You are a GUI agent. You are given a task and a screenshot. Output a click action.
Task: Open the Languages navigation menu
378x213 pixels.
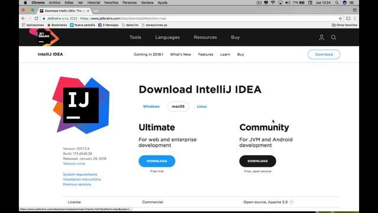click(x=167, y=37)
